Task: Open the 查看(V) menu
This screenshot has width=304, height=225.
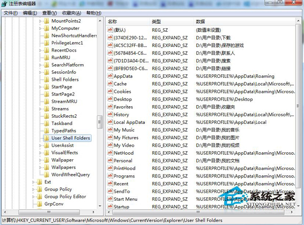Action: 50,13
